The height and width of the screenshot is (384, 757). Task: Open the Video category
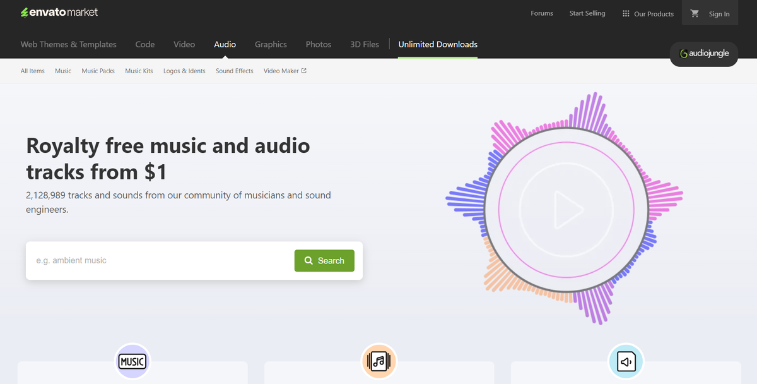point(184,44)
